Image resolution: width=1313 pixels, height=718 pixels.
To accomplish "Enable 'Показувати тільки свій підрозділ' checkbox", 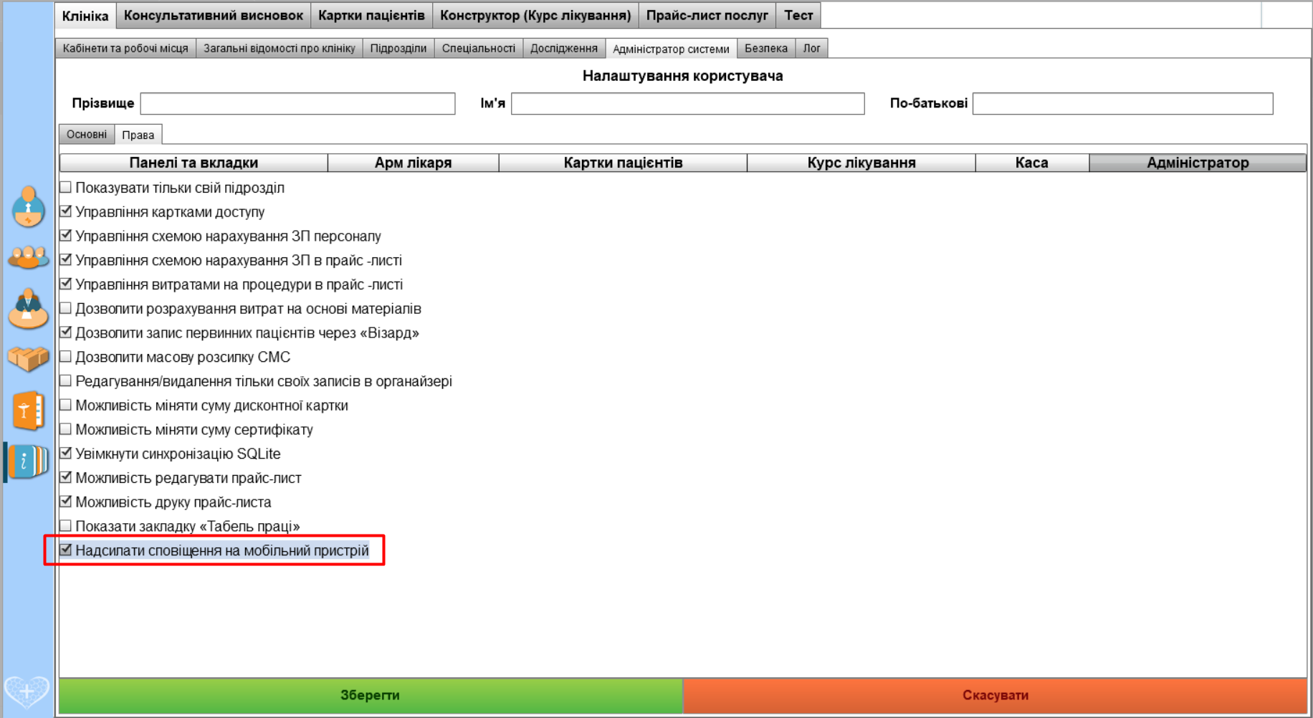I will coord(66,188).
